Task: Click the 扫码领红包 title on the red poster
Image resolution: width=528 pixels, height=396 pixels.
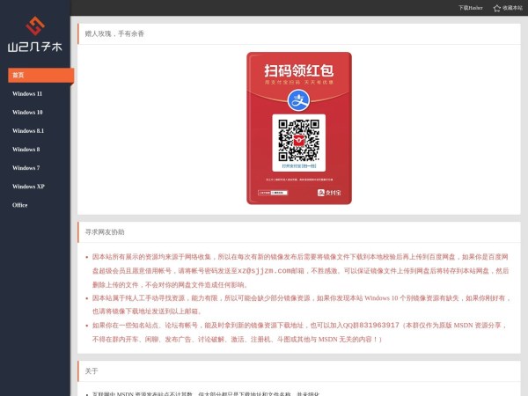Action: (x=298, y=70)
